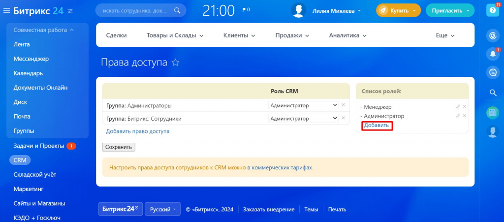Open Задачи и Проекты in left menu
Screen dimensions: 504x222
39,146
